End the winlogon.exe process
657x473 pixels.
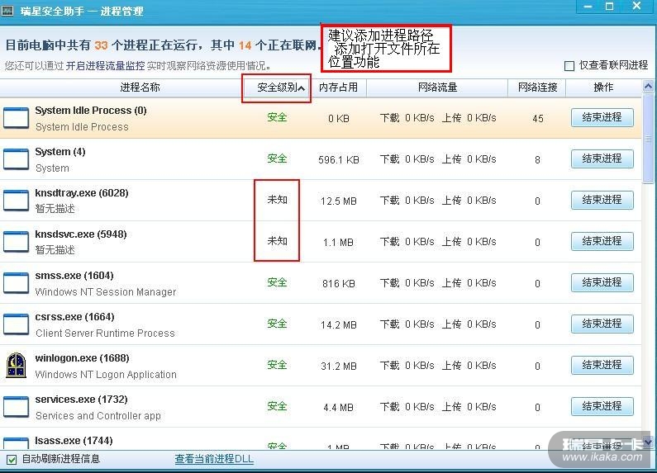[602, 365]
